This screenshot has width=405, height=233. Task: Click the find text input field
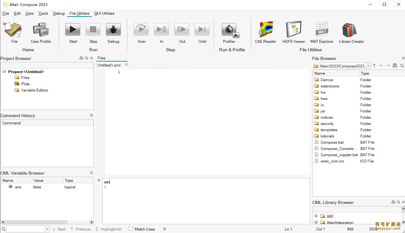[26, 229]
